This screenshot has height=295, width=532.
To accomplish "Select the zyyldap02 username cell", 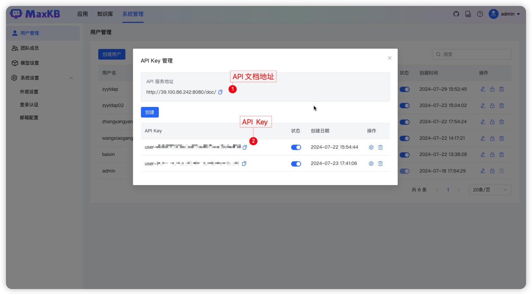I will pyautogui.click(x=113, y=105).
